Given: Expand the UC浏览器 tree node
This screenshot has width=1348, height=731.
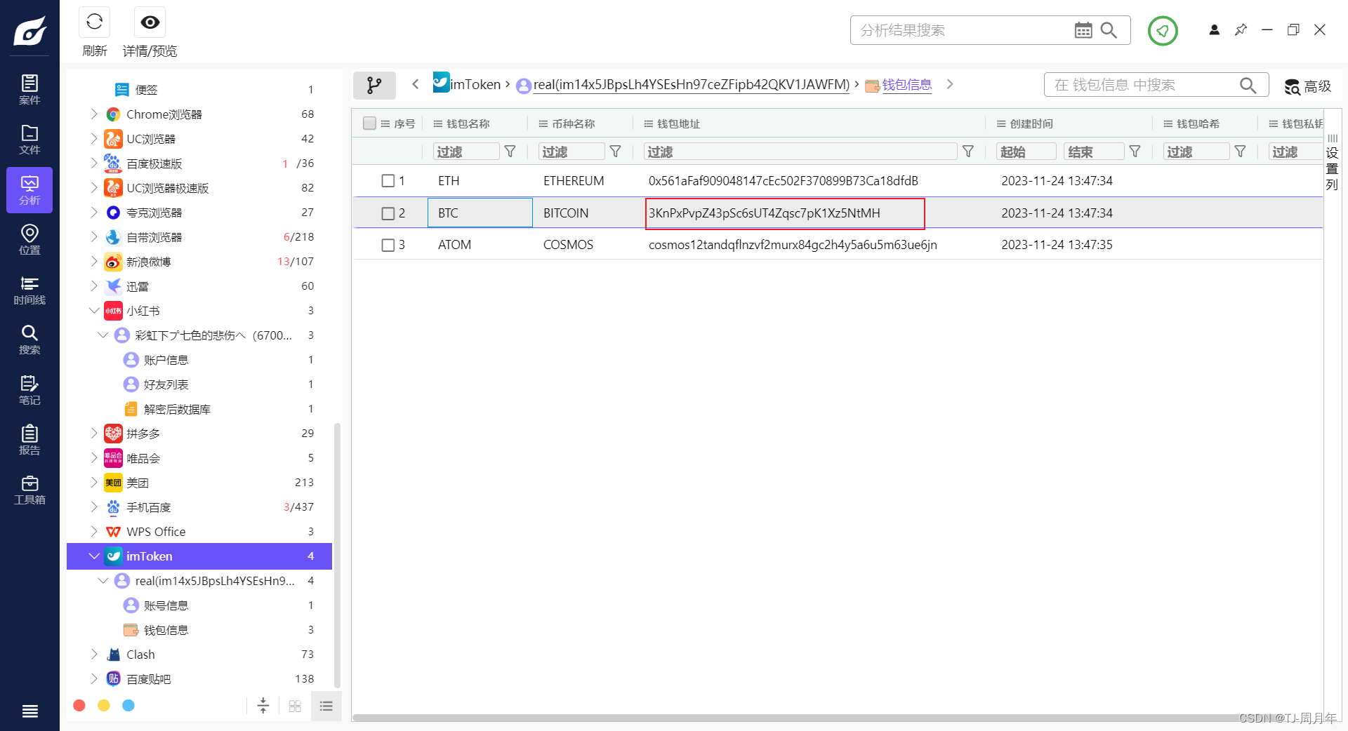Looking at the screenshot, I should tap(94, 138).
